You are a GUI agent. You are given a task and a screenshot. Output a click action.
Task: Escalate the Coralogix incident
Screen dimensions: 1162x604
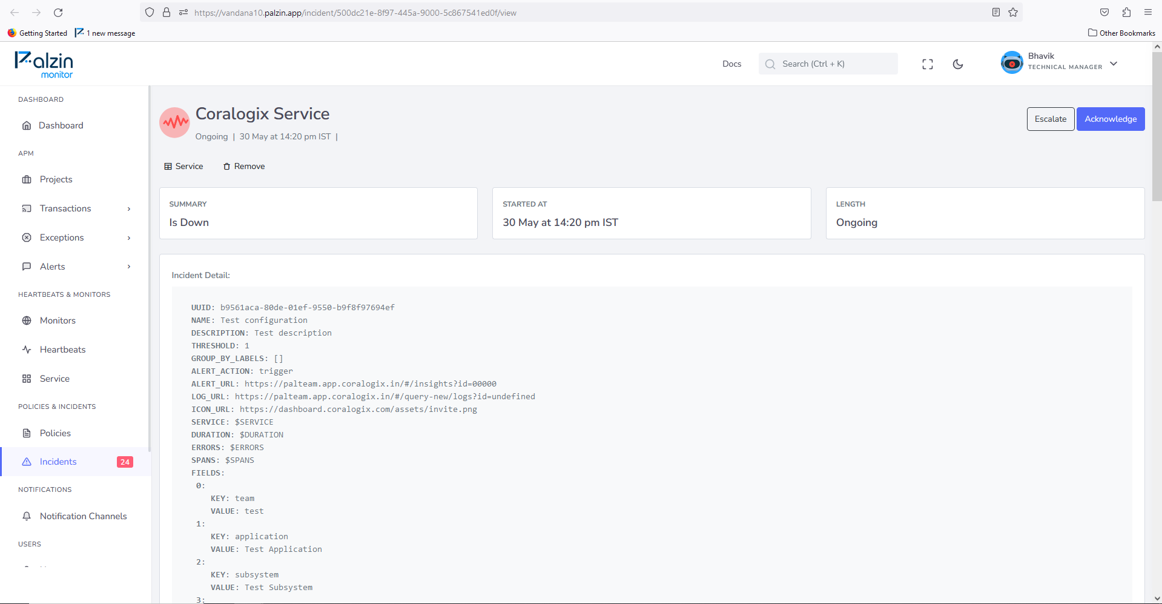(1051, 119)
